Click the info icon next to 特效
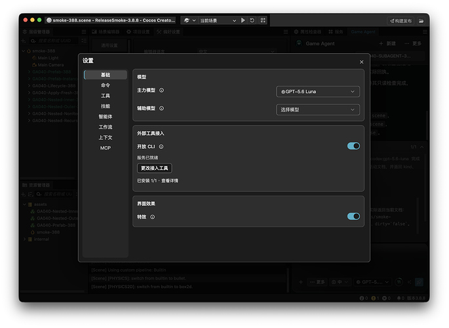The width and height of the screenshot is (449, 328). point(153,217)
